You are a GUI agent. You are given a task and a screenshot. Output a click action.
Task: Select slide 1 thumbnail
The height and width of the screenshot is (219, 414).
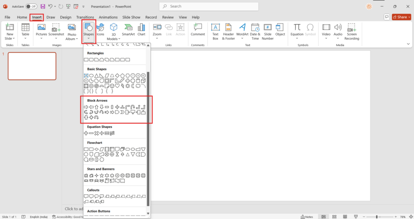click(32, 66)
